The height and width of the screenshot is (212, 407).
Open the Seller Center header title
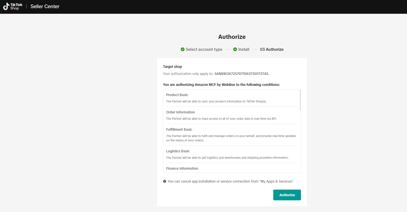[45, 6]
